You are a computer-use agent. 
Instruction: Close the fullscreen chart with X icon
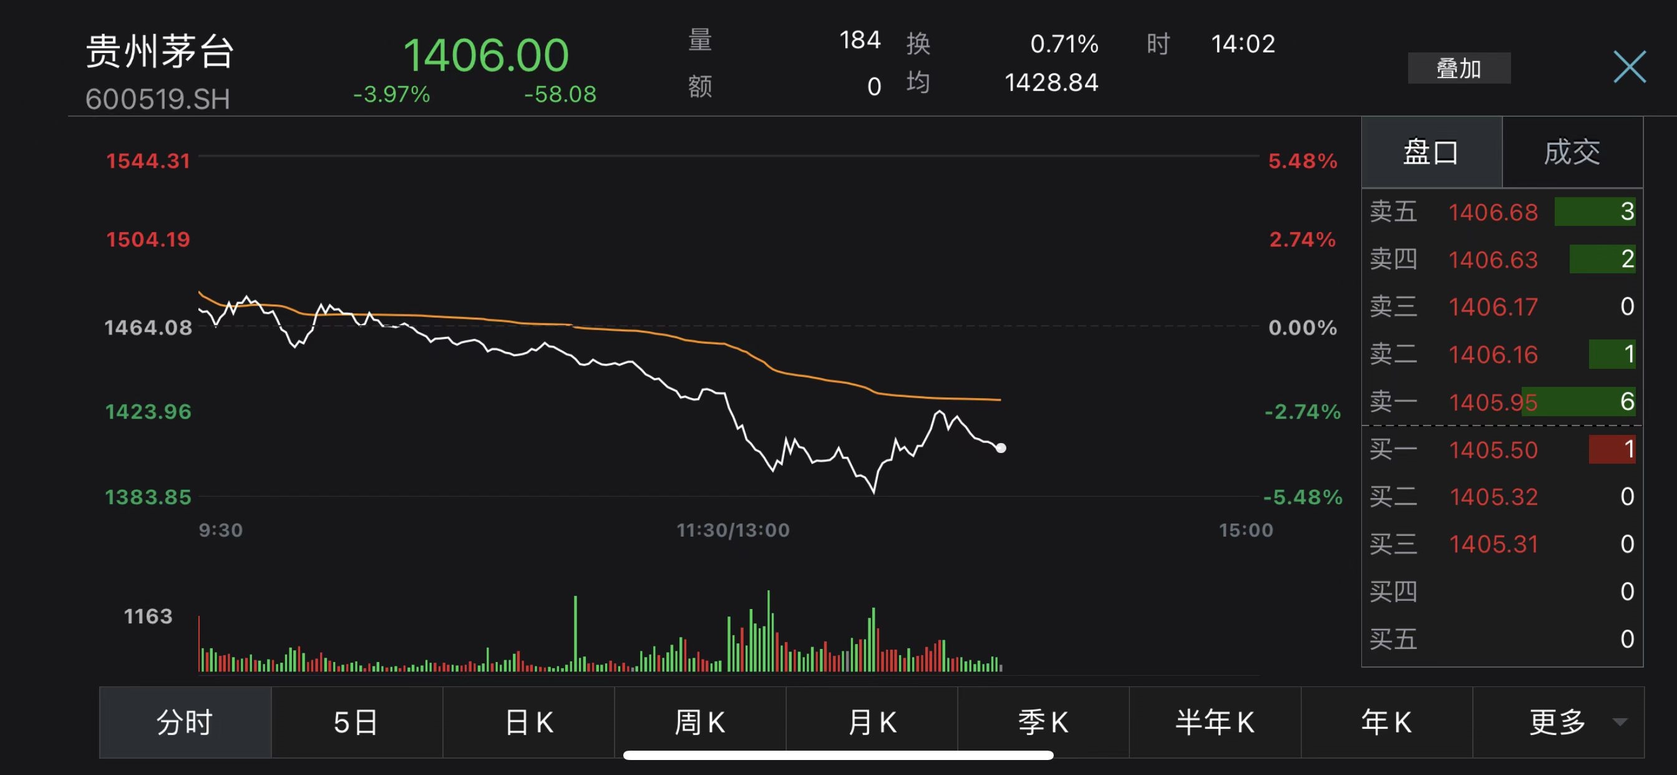[1629, 66]
